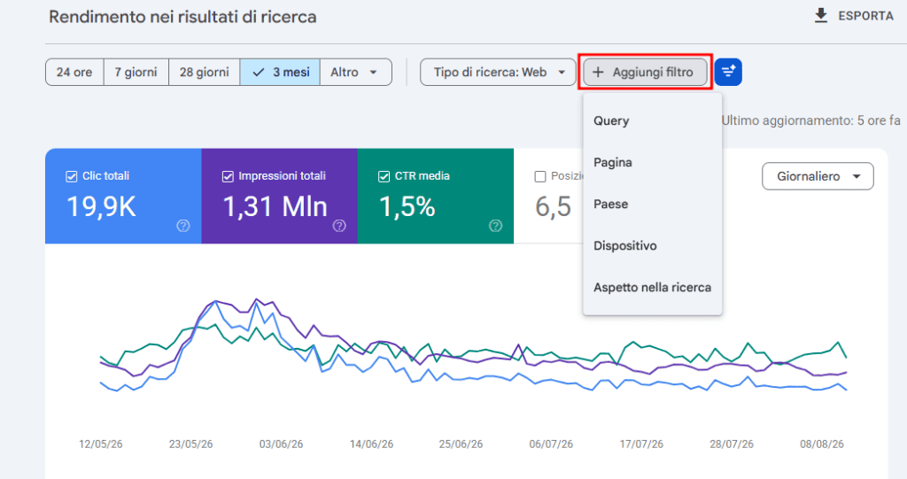Click the 28/07/26 axis date label
The image size is (907, 479).
coord(732,444)
